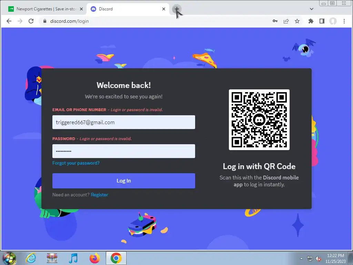View site info via padlock icon
The image size is (353, 265).
click(x=45, y=21)
